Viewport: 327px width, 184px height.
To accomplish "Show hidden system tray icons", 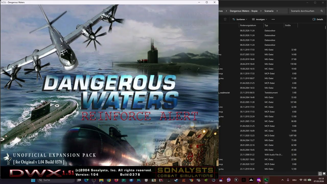I will 282,180.
